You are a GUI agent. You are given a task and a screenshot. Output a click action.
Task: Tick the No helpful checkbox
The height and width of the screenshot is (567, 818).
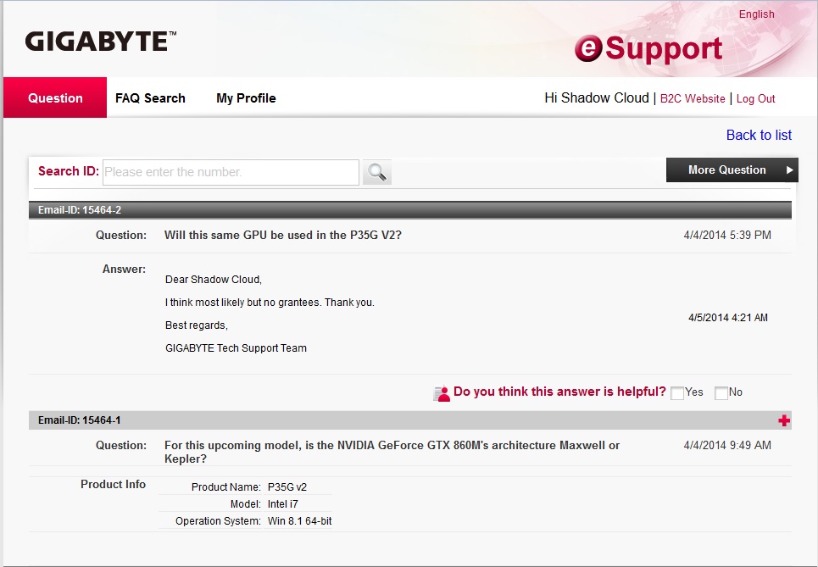[x=721, y=392]
